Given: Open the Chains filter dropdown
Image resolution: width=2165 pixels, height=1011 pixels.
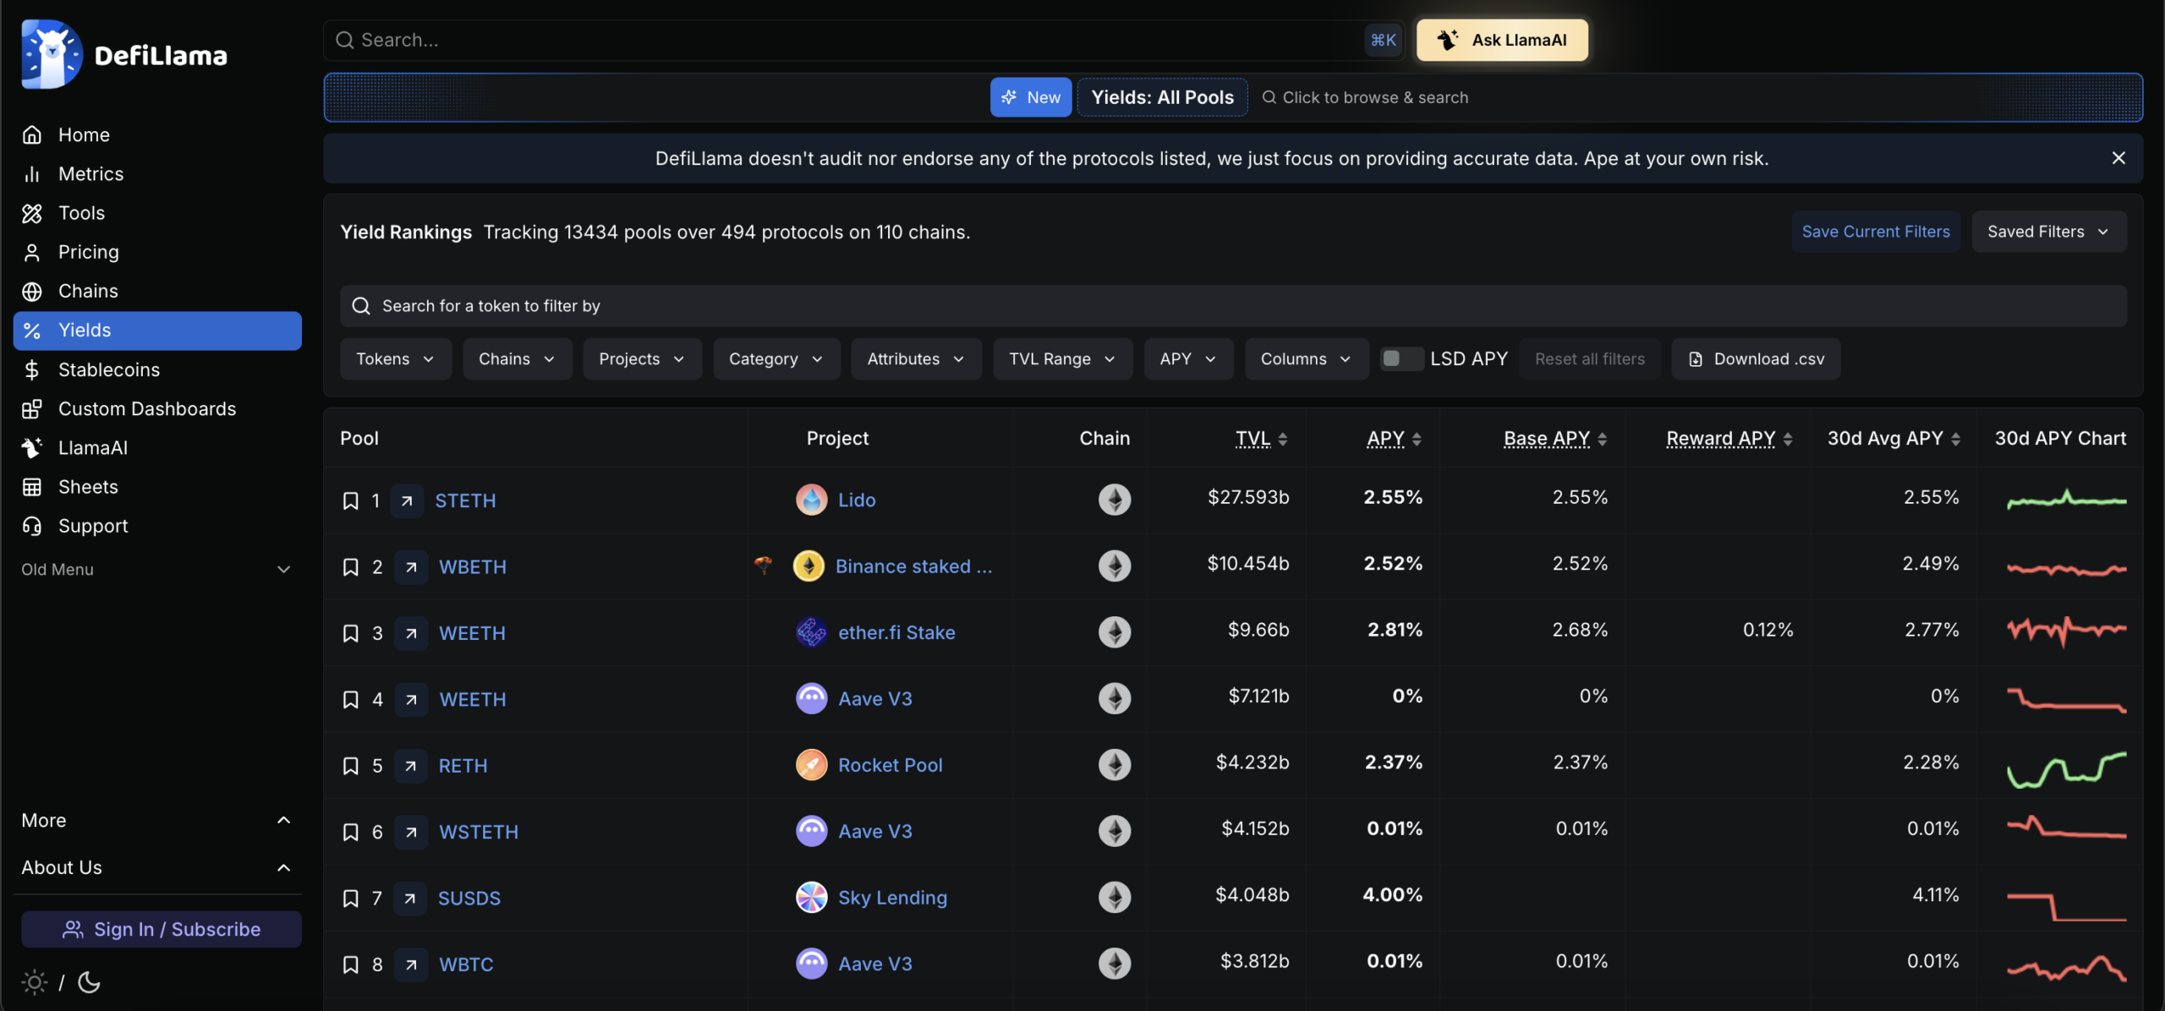Looking at the screenshot, I should (517, 358).
